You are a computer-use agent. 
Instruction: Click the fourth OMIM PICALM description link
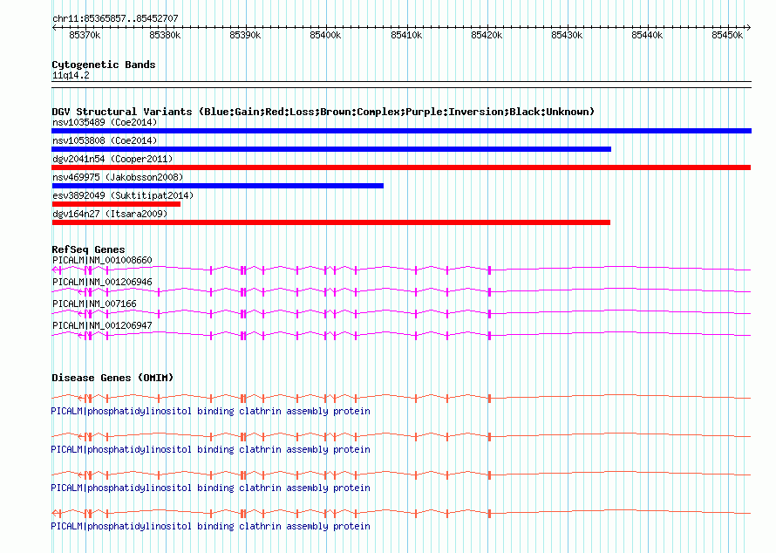click(210, 526)
